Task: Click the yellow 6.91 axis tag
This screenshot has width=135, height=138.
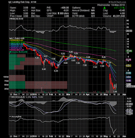Action: point(128,66)
